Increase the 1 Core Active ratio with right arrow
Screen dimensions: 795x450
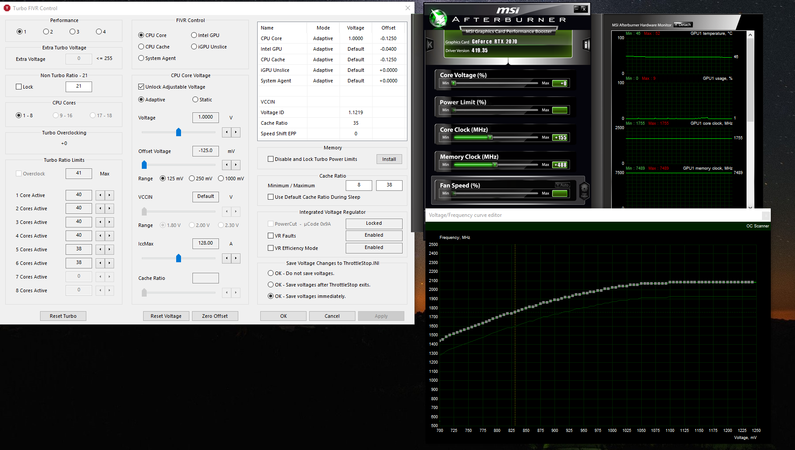click(x=109, y=195)
